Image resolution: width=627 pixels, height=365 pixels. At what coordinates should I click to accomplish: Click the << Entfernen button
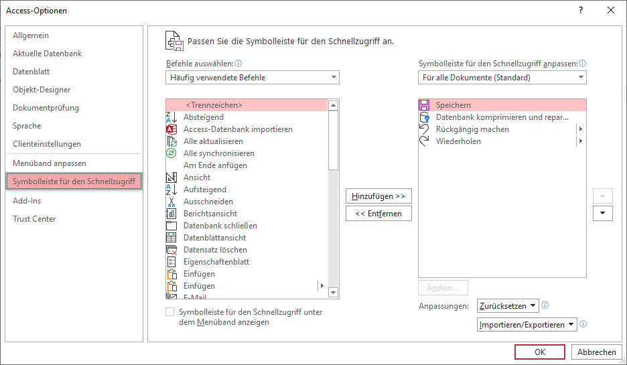click(x=378, y=214)
